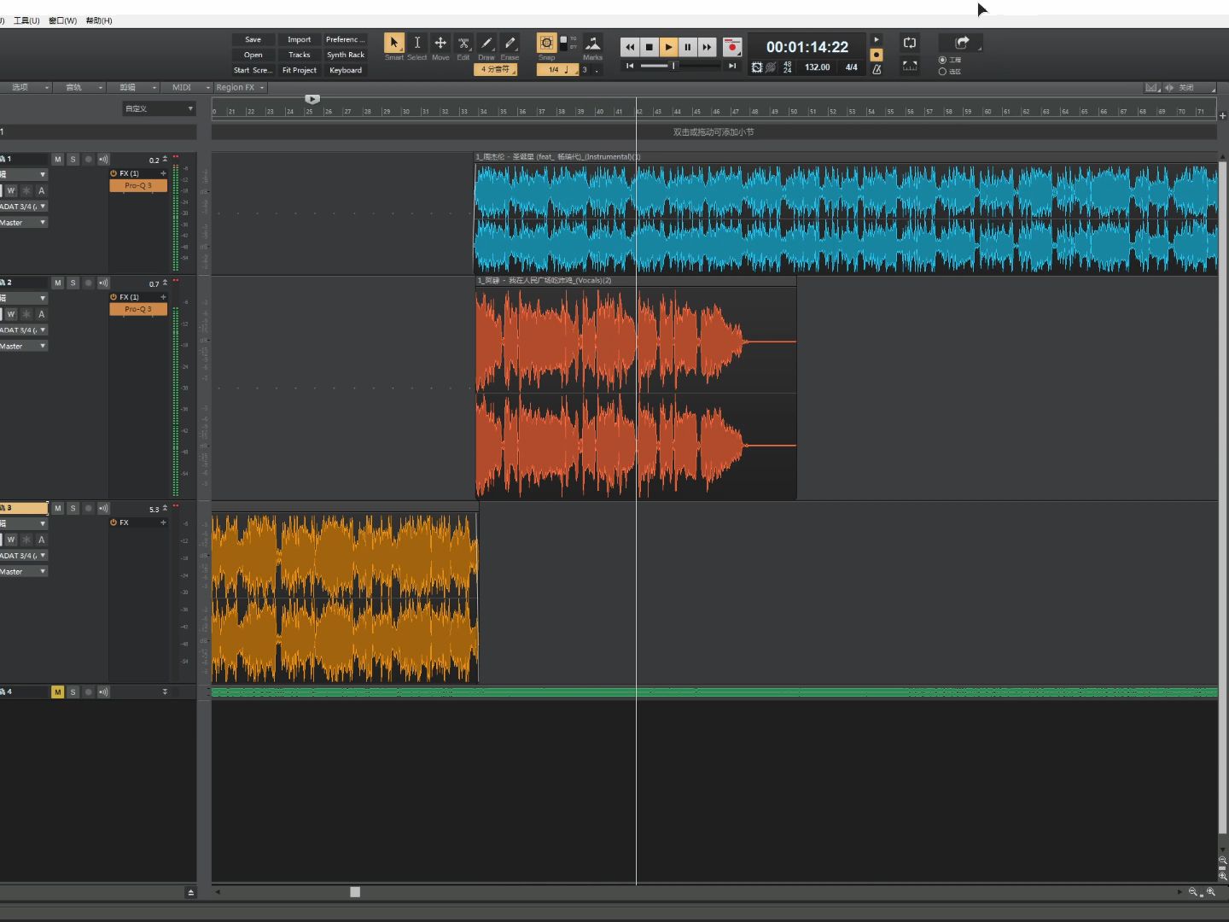Click the Rewind transport button
The width and height of the screenshot is (1229, 922).
(x=630, y=47)
